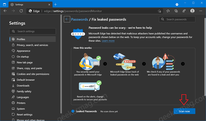Click the Search settings field
This screenshot has height=121, width=206.
point(32,31)
